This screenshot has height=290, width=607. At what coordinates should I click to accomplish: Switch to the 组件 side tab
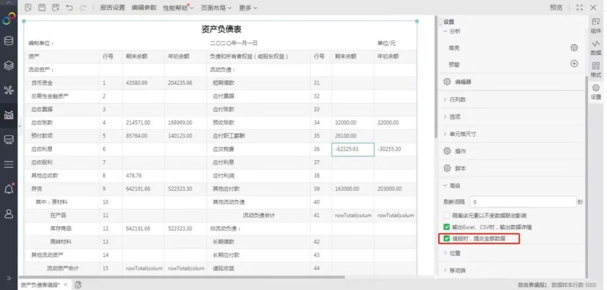pos(596,26)
